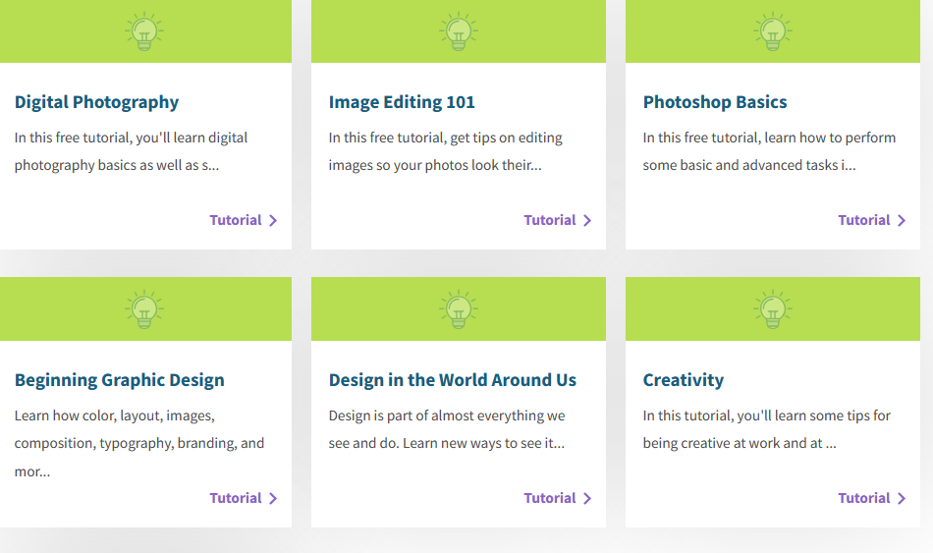Click the lightbulb icon above Image Editing 101
The image size is (933, 553).
458,31
